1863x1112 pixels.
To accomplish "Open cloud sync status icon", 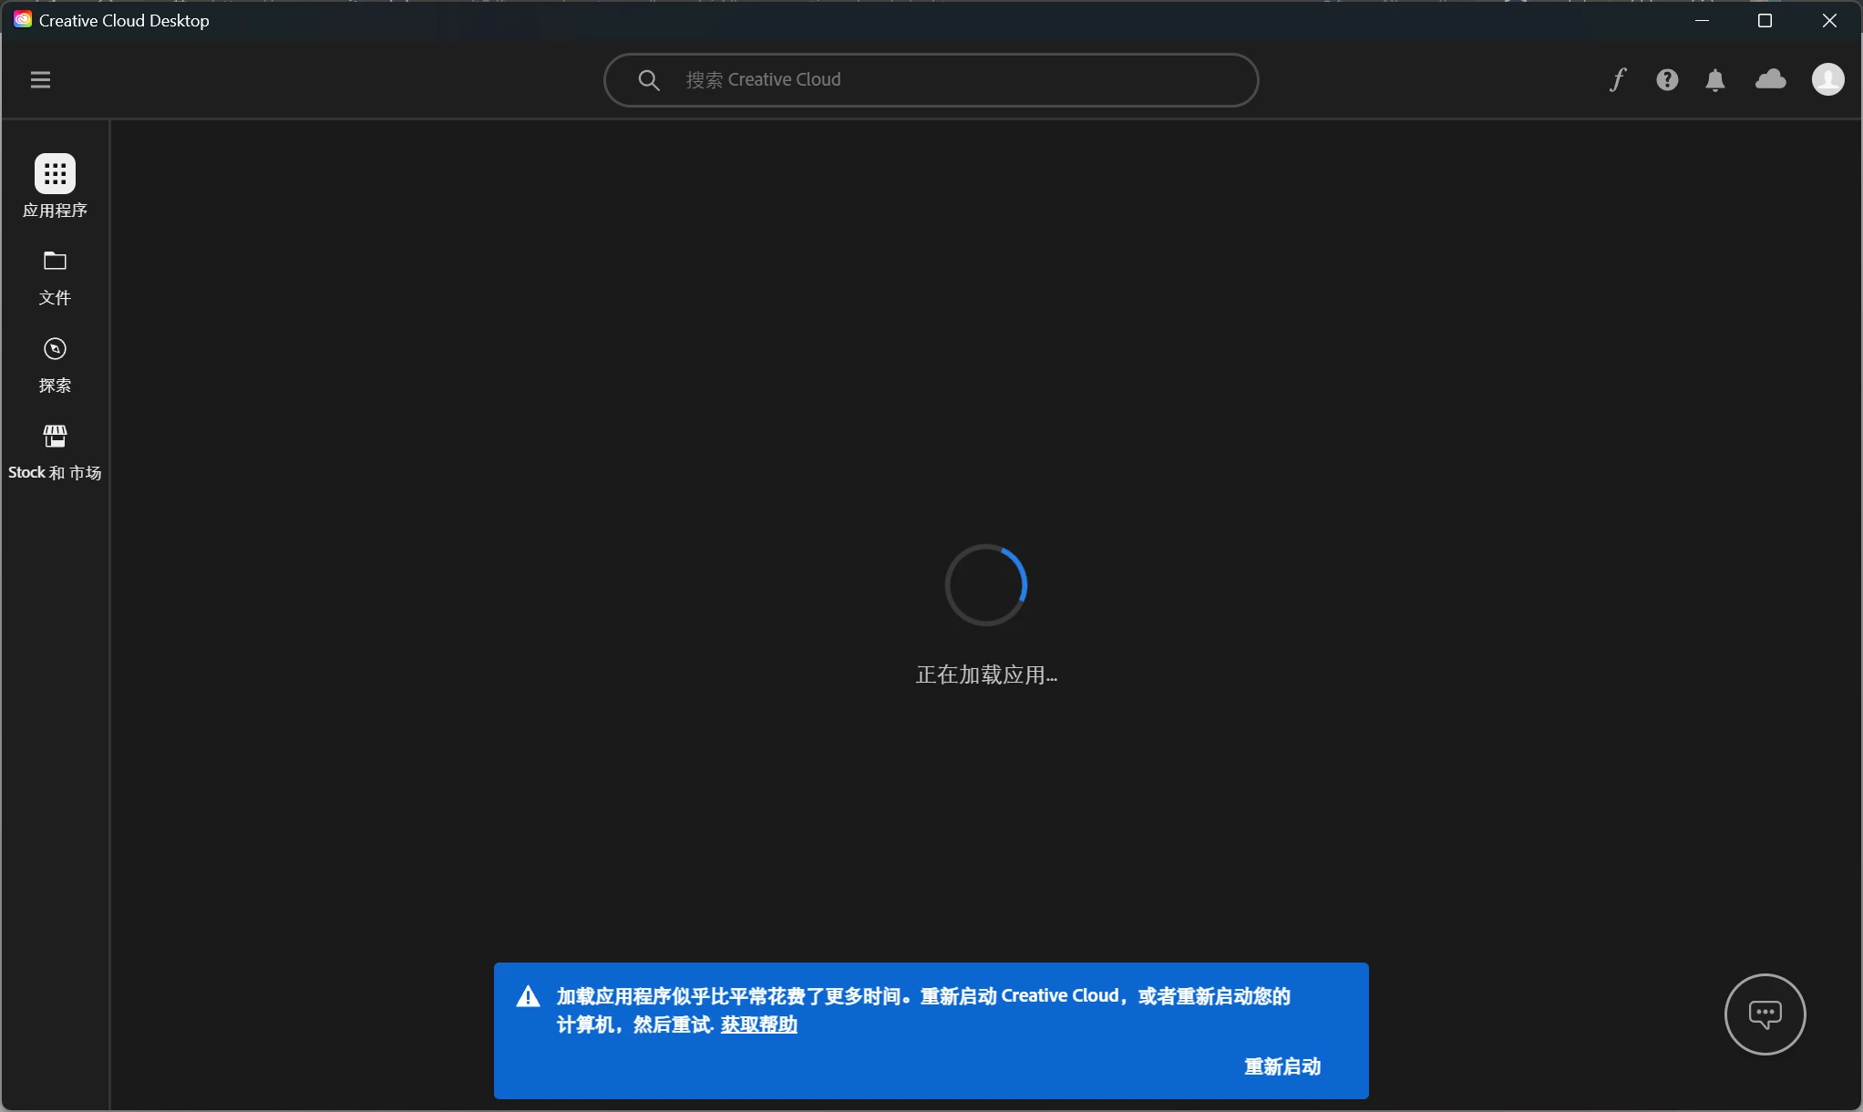I will pyautogui.click(x=1770, y=80).
